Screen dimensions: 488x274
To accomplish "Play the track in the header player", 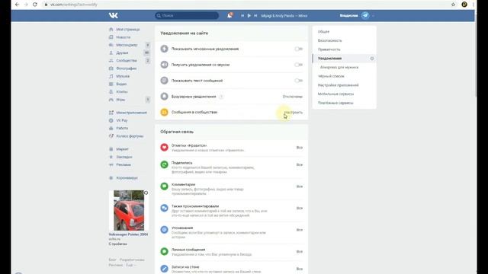I will pos(249,15).
